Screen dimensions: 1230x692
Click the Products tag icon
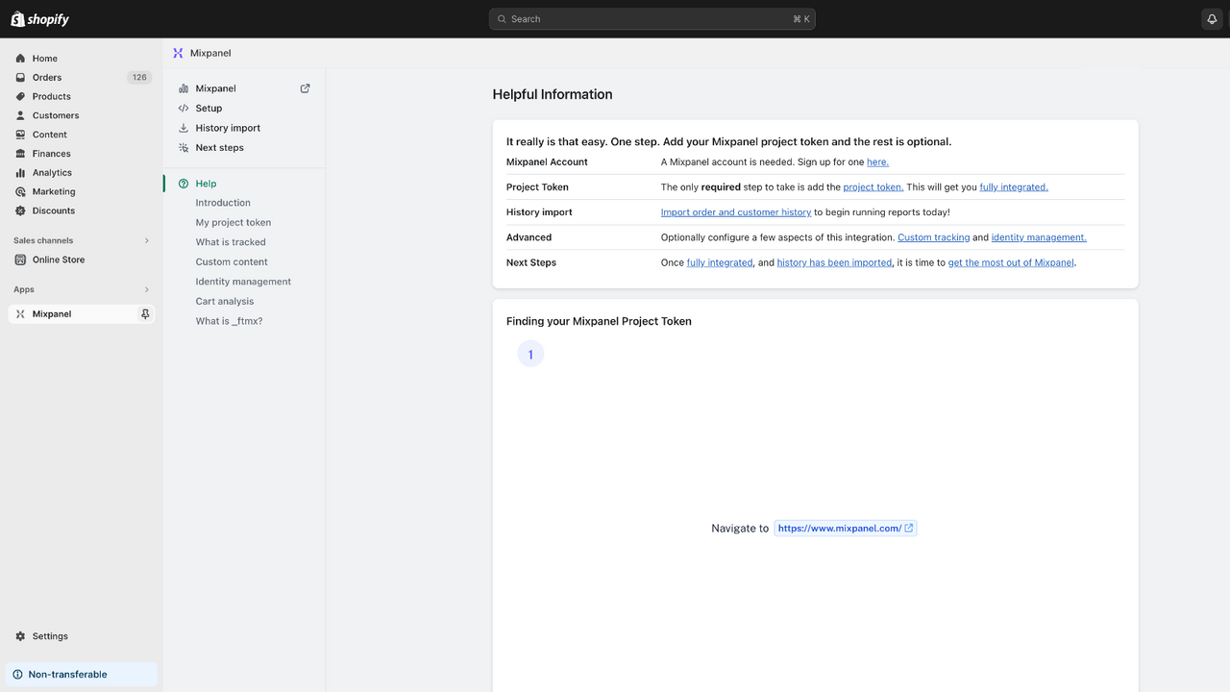click(20, 96)
